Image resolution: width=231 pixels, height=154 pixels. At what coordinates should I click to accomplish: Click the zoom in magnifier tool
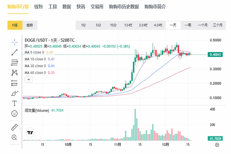click(14, 137)
